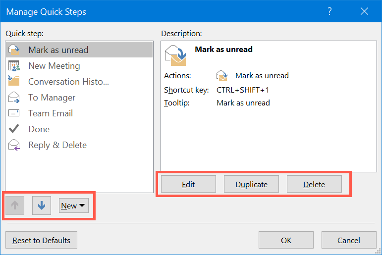
Task: Open the New quick step dropdown
Action: pyautogui.click(x=73, y=205)
